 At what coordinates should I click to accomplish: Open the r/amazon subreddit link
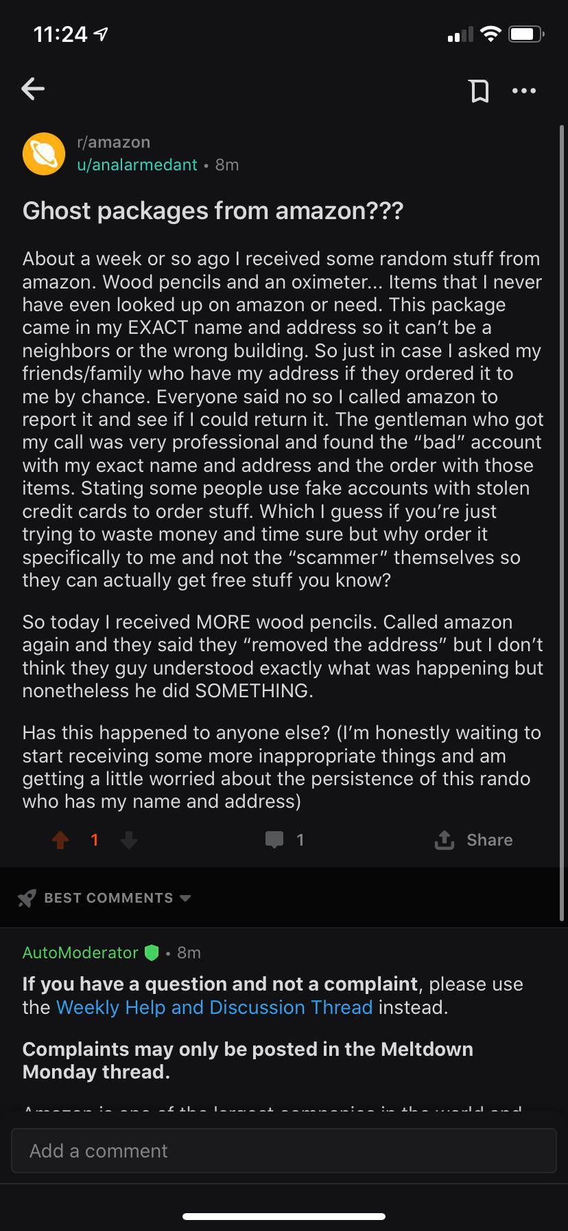pos(114,142)
